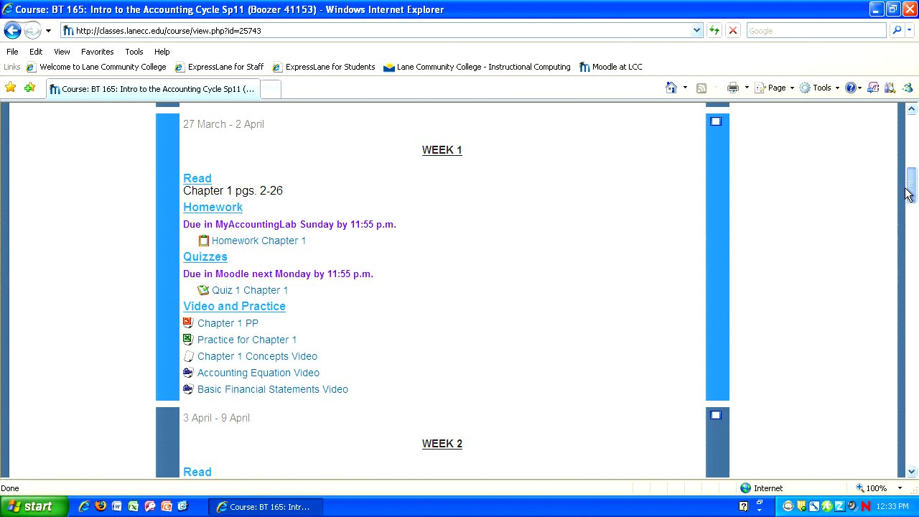Click the Refresh page button
The height and width of the screenshot is (517, 919).
pyautogui.click(x=714, y=30)
